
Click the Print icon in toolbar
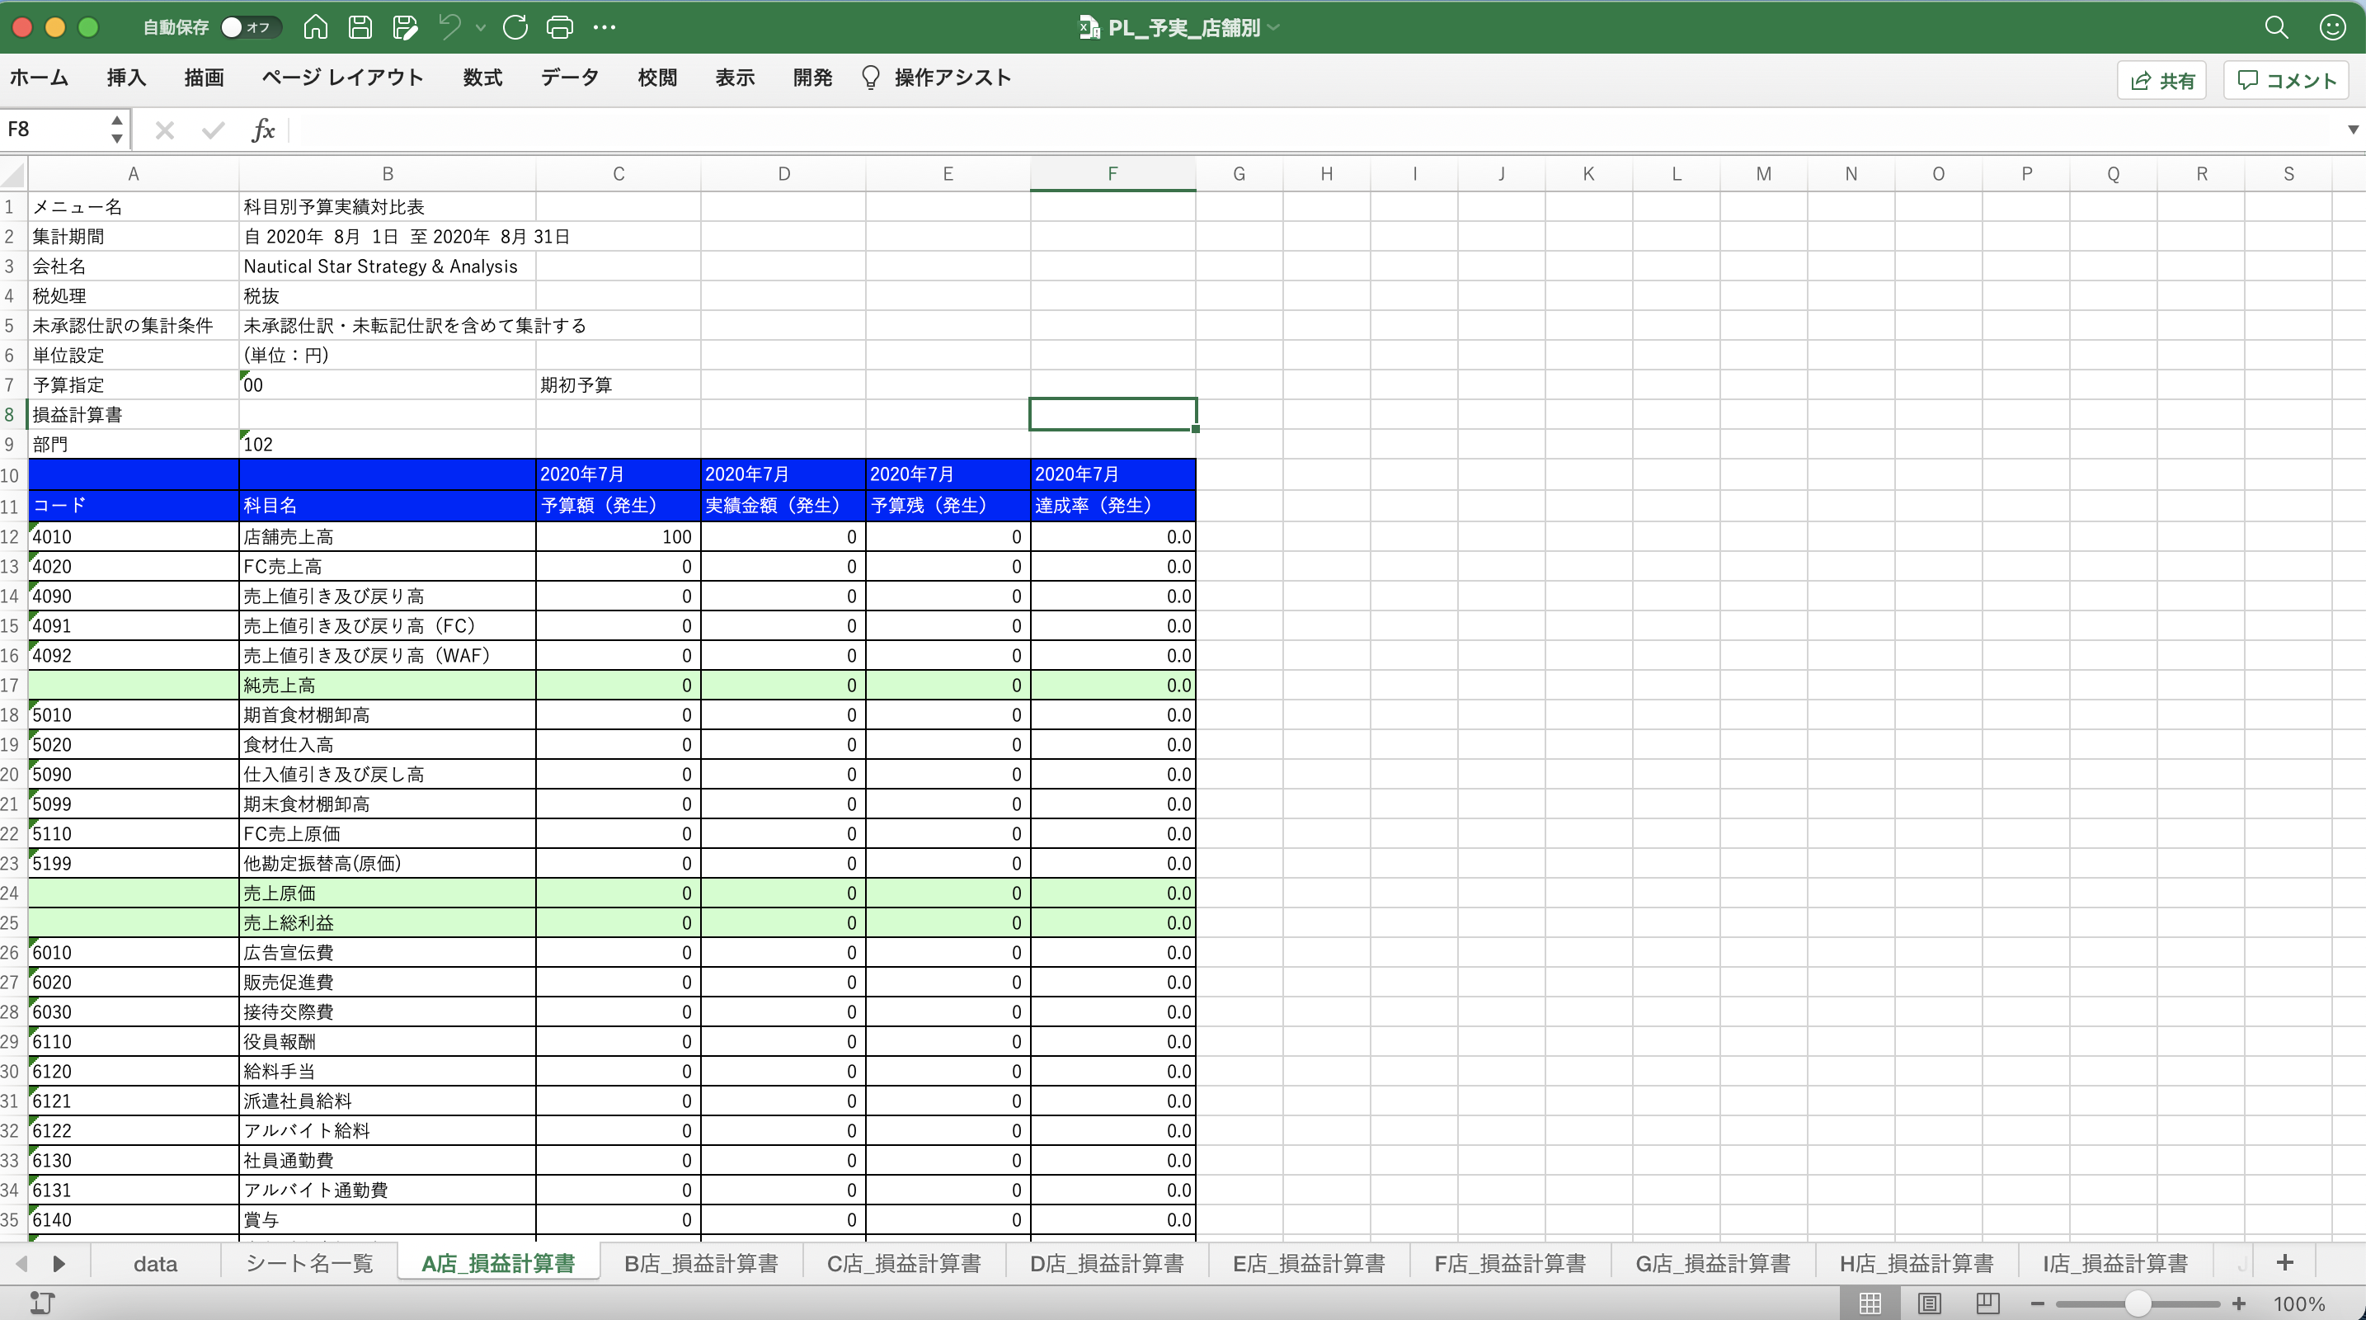[x=559, y=27]
